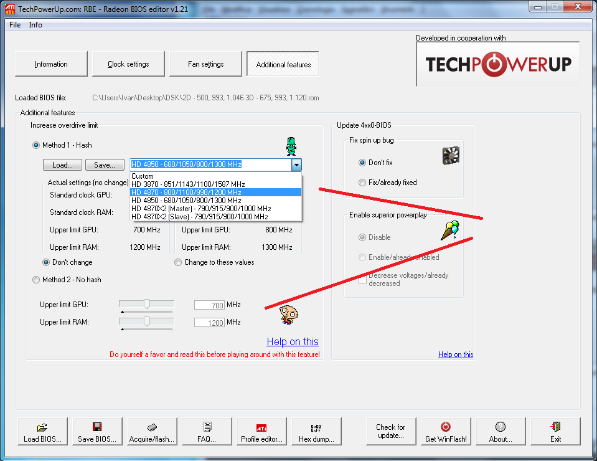
Task: Choose HD 4870X2 (Master) preset entry
Action: click(x=201, y=209)
